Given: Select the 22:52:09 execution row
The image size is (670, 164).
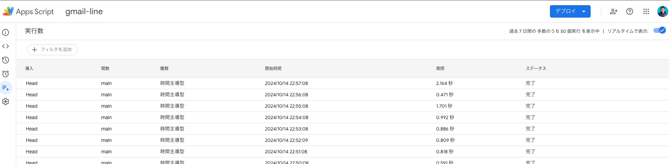Looking at the screenshot, I should tap(286, 140).
